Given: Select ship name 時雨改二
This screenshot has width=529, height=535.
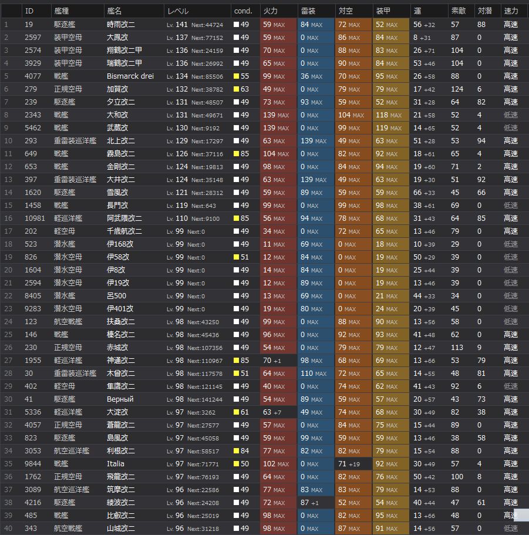Looking at the screenshot, I should click(x=121, y=25).
